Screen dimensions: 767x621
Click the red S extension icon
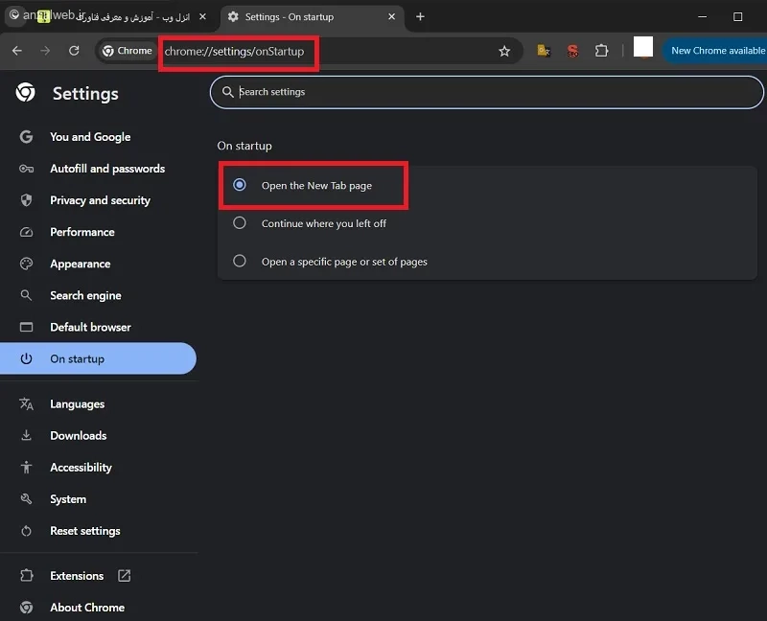tap(572, 51)
